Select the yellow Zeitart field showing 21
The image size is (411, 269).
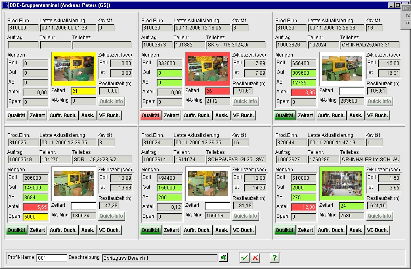[x=83, y=91]
